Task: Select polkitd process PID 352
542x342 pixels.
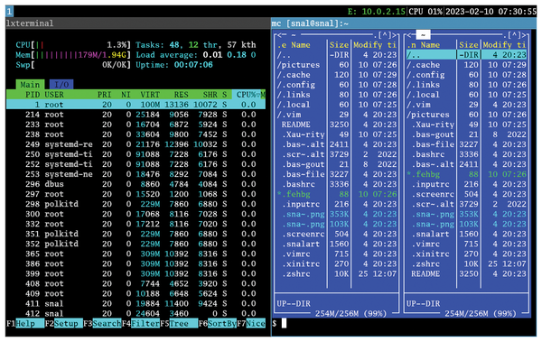Action: pos(135,244)
